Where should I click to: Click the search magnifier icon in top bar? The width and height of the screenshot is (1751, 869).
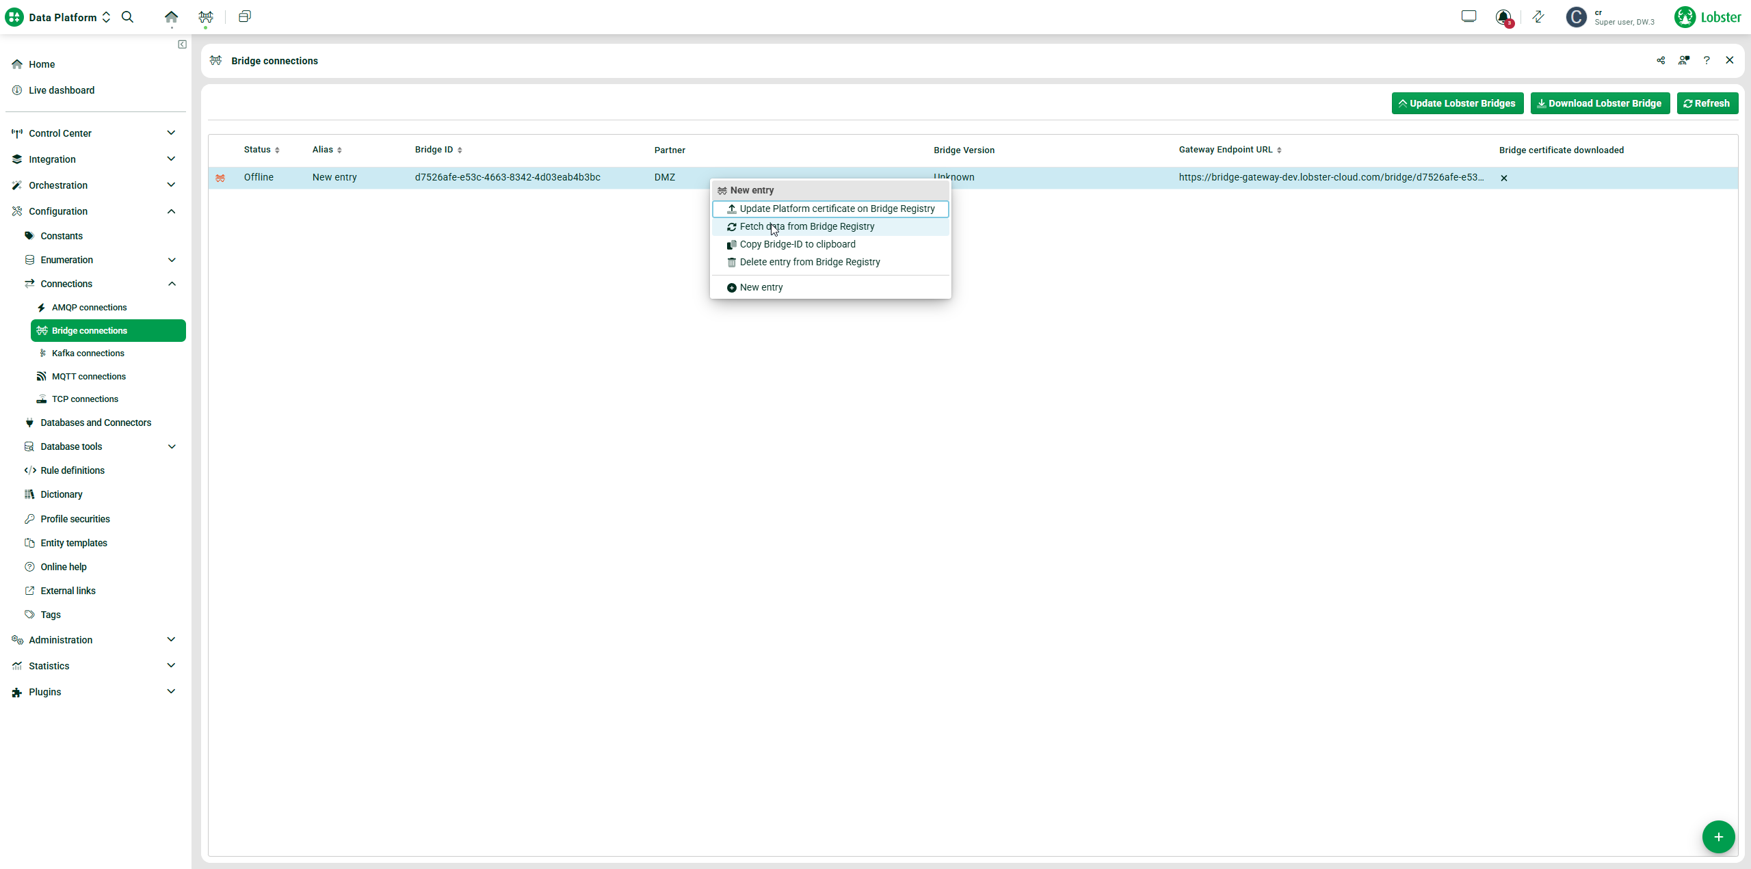[x=127, y=17]
